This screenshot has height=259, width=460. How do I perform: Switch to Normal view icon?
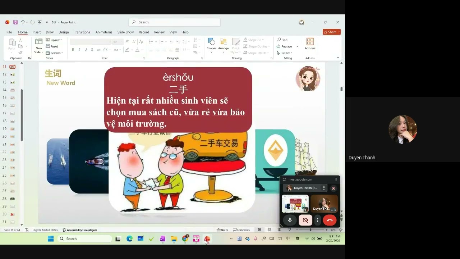pyautogui.click(x=259, y=230)
